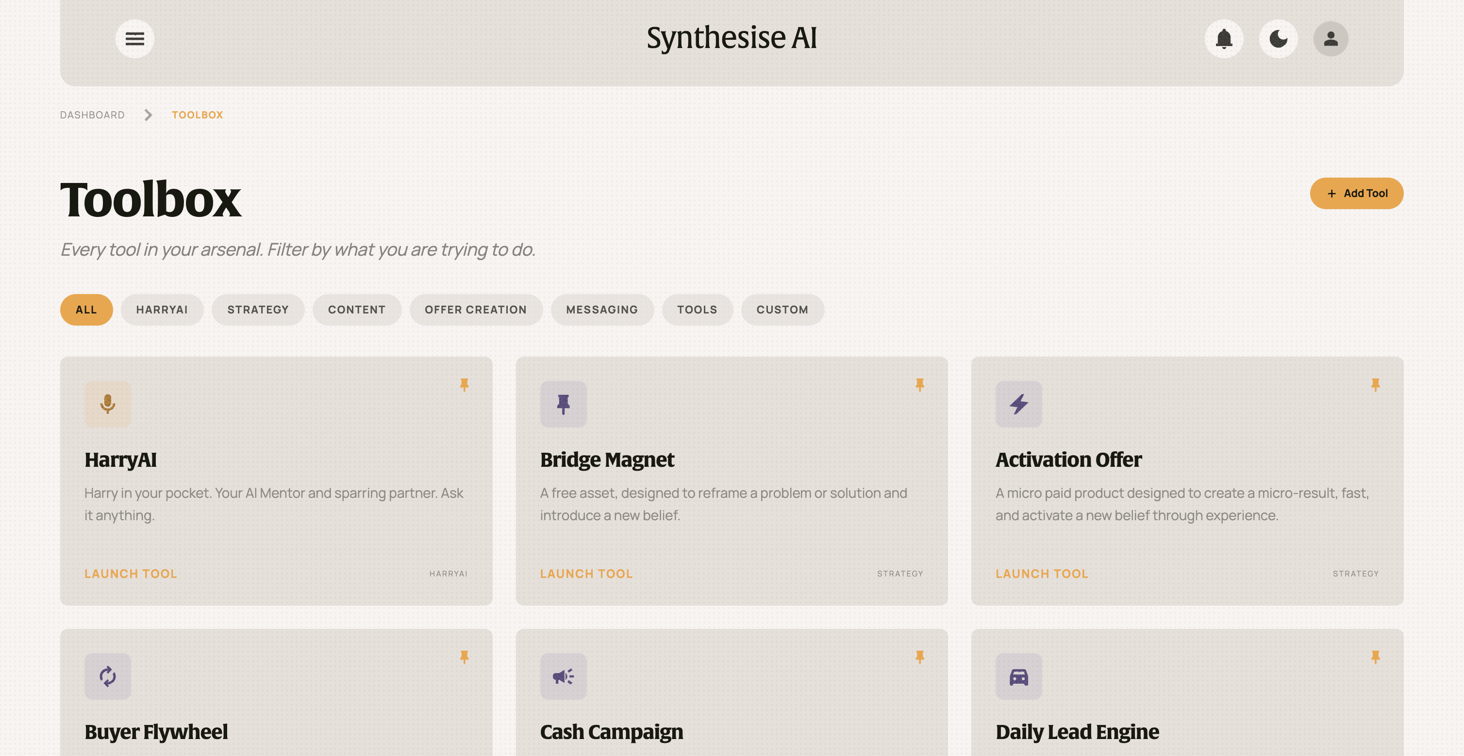The width and height of the screenshot is (1464, 756).
Task: Filter by CUSTOM category
Action: [782, 310]
